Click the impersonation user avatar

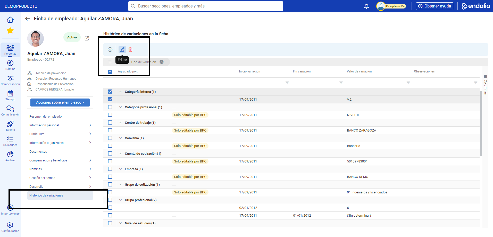point(381,6)
